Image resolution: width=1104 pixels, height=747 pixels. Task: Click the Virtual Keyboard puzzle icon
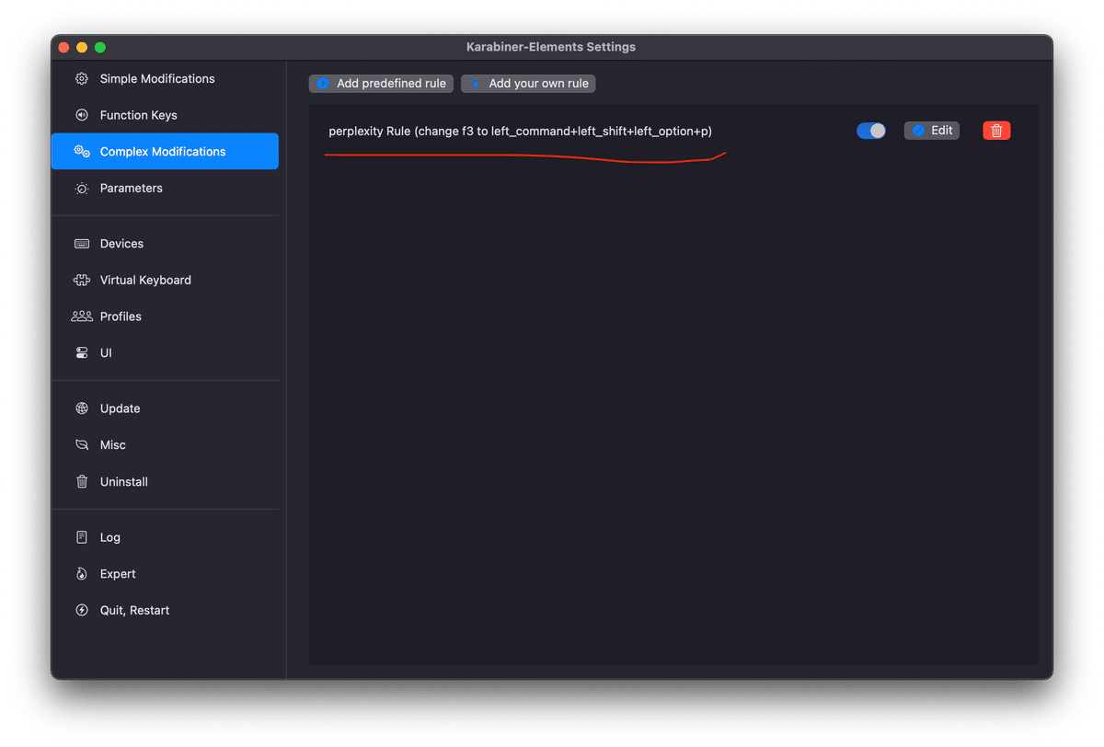click(x=82, y=280)
